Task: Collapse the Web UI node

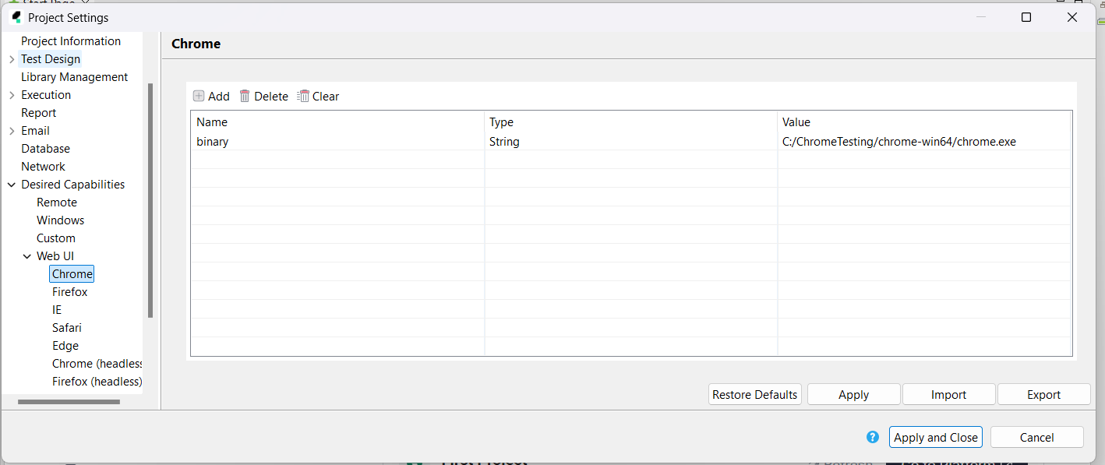Action: pos(27,256)
